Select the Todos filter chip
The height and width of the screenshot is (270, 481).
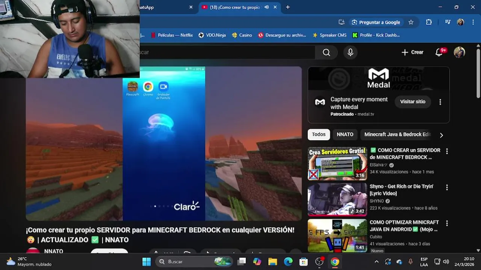[x=319, y=135]
